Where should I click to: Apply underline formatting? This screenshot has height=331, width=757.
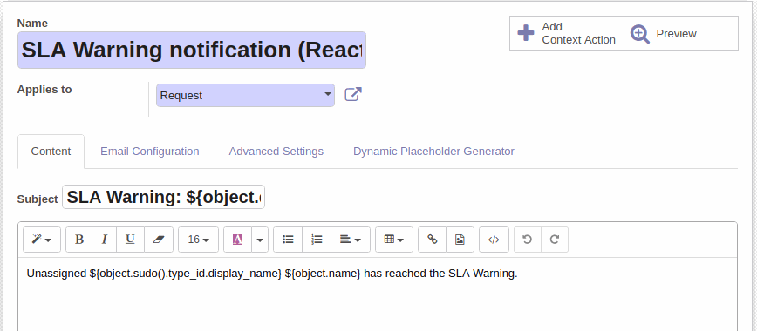tap(130, 240)
